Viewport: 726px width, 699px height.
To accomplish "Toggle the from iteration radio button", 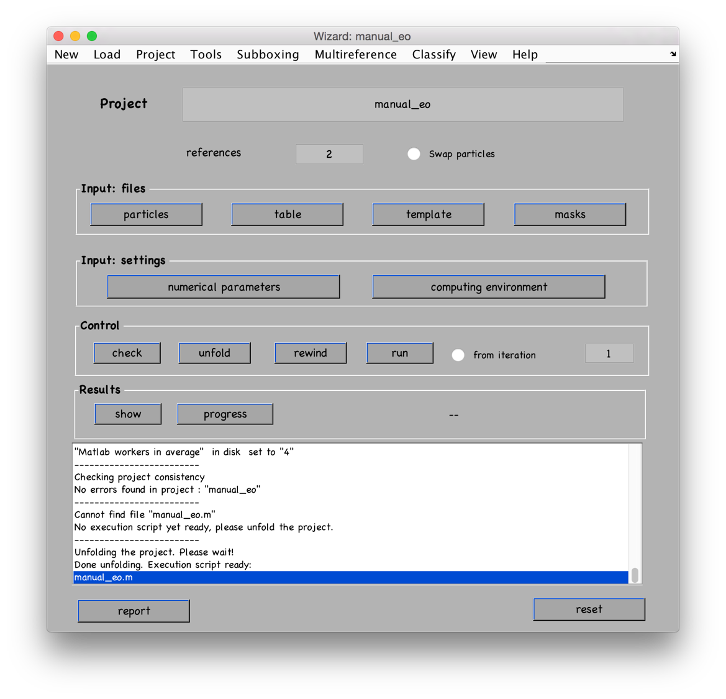I will [x=458, y=355].
